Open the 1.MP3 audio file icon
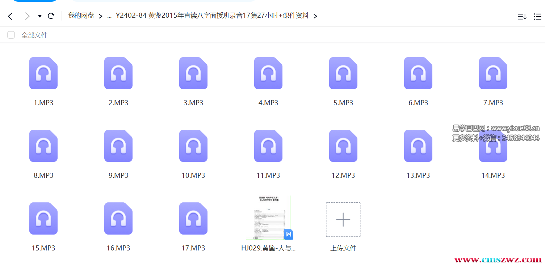This screenshot has height=266, width=545. [x=43, y=73]
